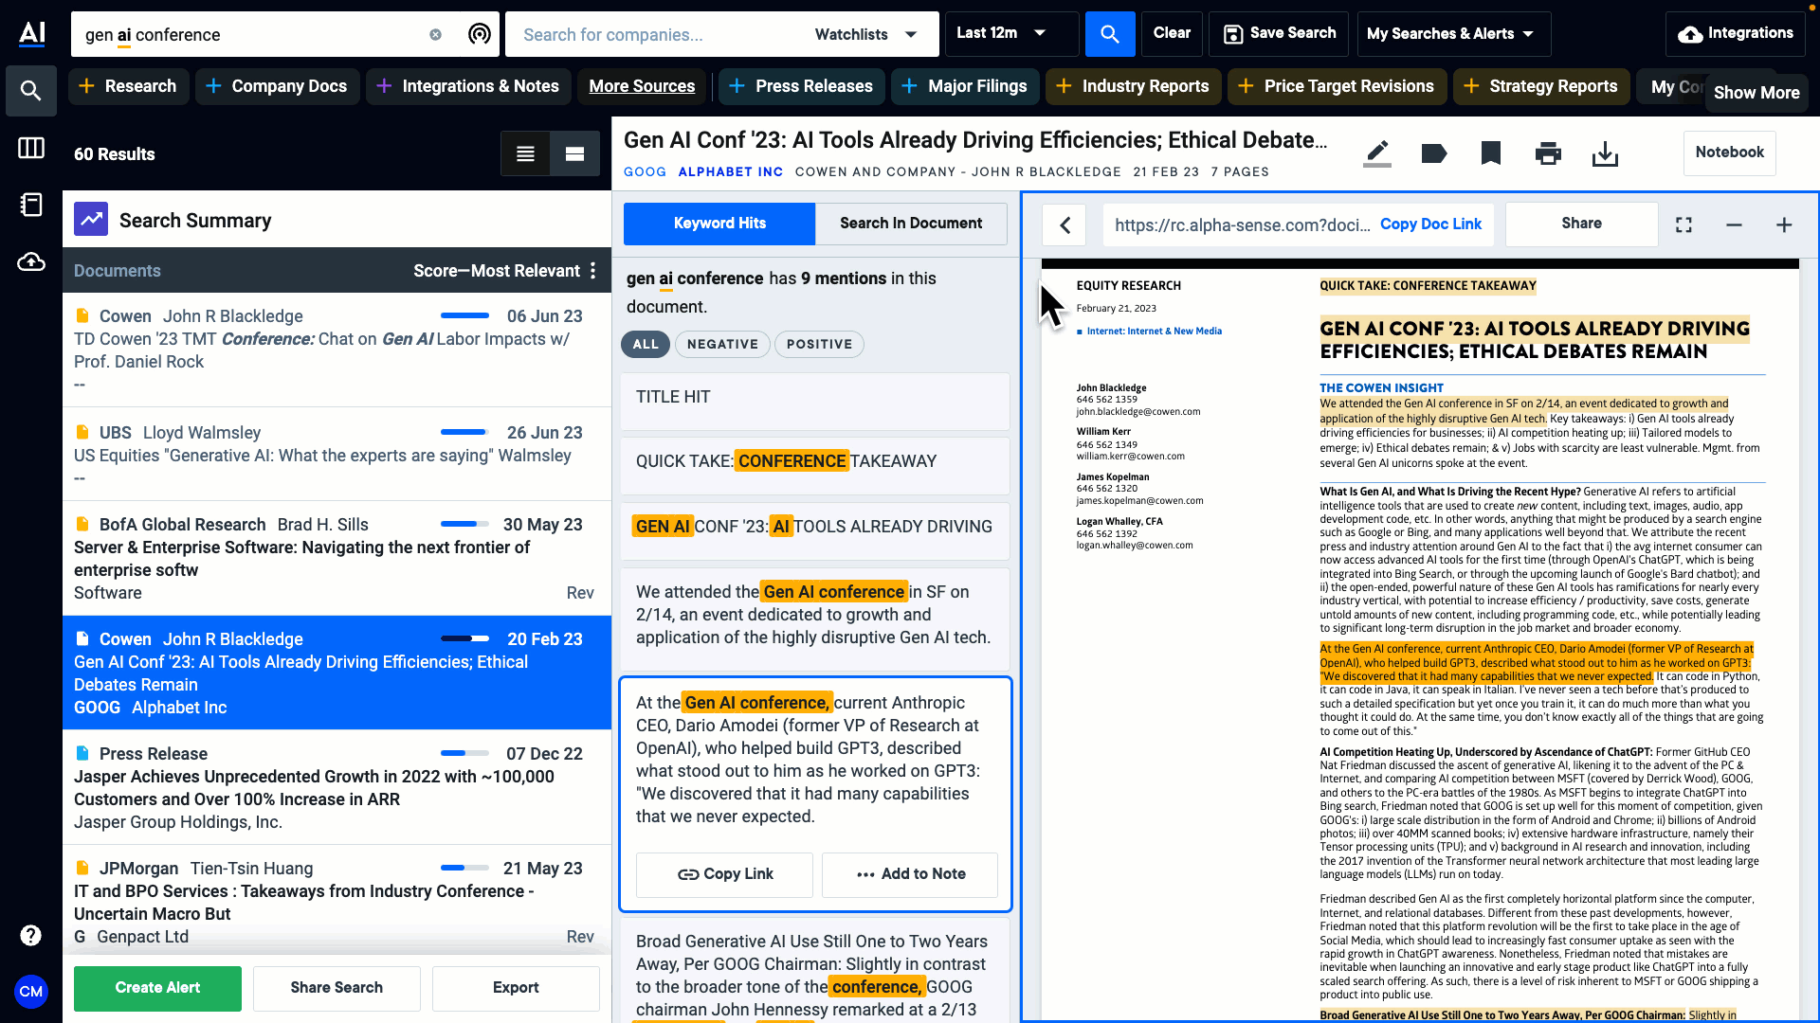The height and width of the screenshot is (1023, 1820).
Task: Add the Major Filings filter
Action: [964, 86]
